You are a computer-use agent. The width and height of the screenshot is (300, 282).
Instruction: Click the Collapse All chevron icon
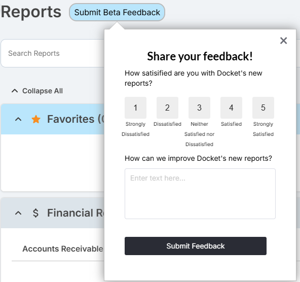tap(15, 91)
